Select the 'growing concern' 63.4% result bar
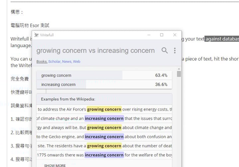 (x=104, y=75)
